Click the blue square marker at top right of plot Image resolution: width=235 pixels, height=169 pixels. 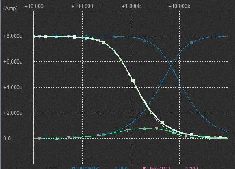point(220,36)
